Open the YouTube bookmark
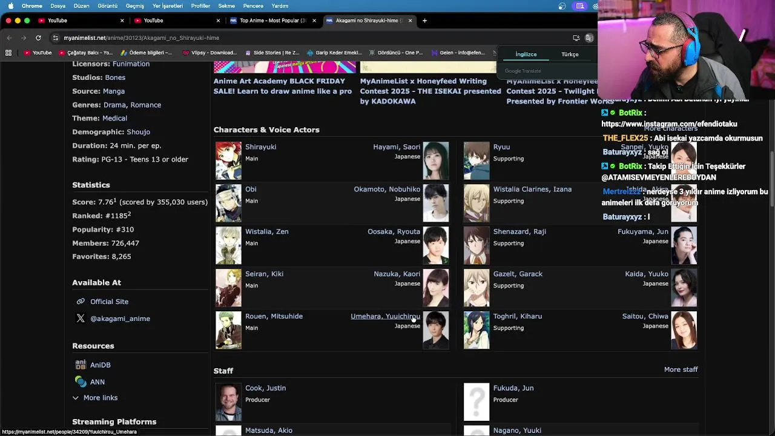Viewport: 775px width, 436px height. pyautogui.click(x=38, y=53)
